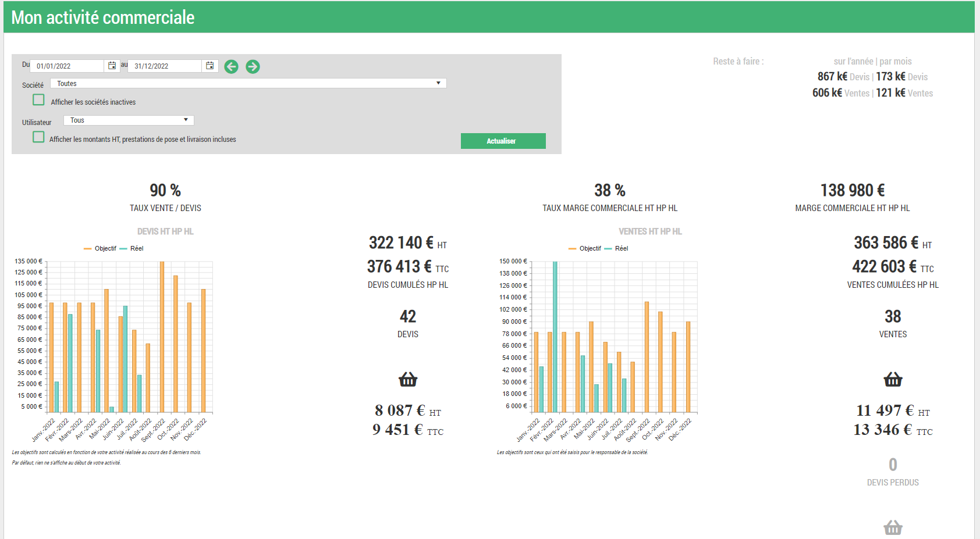The width and height of the screenshot is (980, 539).
Task: Click basket icon under the 42 DEVIS count
Action: pyautogui.click(x=408, y=380)
